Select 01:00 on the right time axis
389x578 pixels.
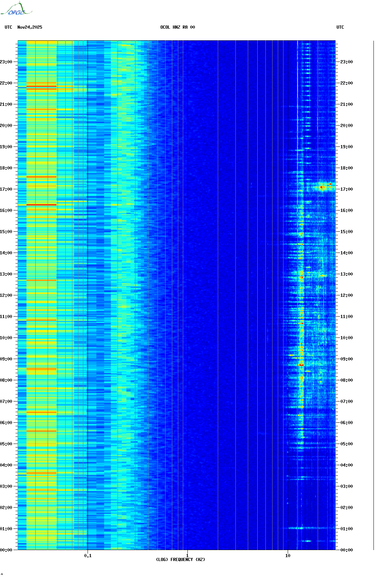[347, 529]
